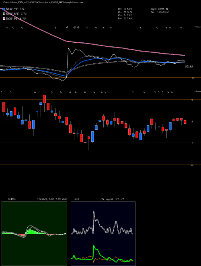Click the '<Tops' marker label

197,27
